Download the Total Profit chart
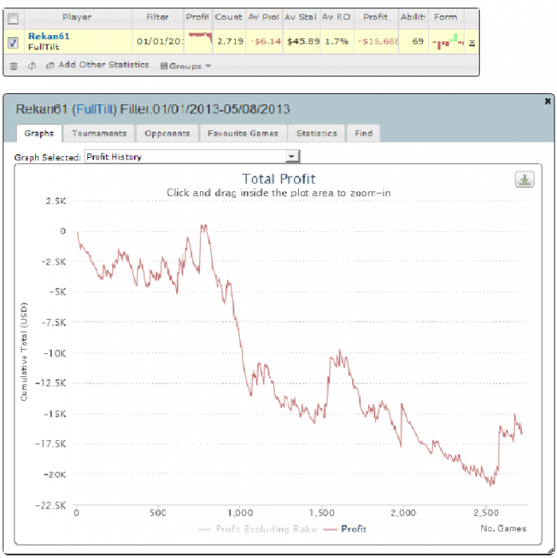 point(524,179)
